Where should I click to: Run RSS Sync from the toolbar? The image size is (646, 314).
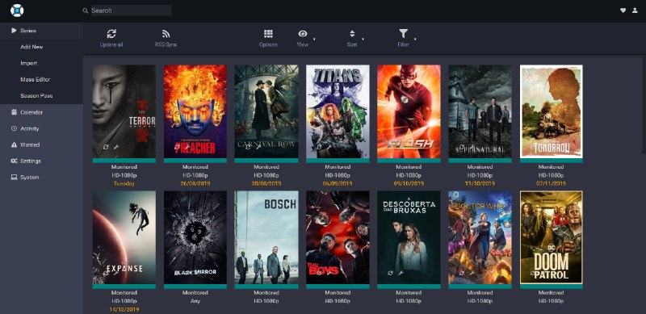tap(166, 34)
